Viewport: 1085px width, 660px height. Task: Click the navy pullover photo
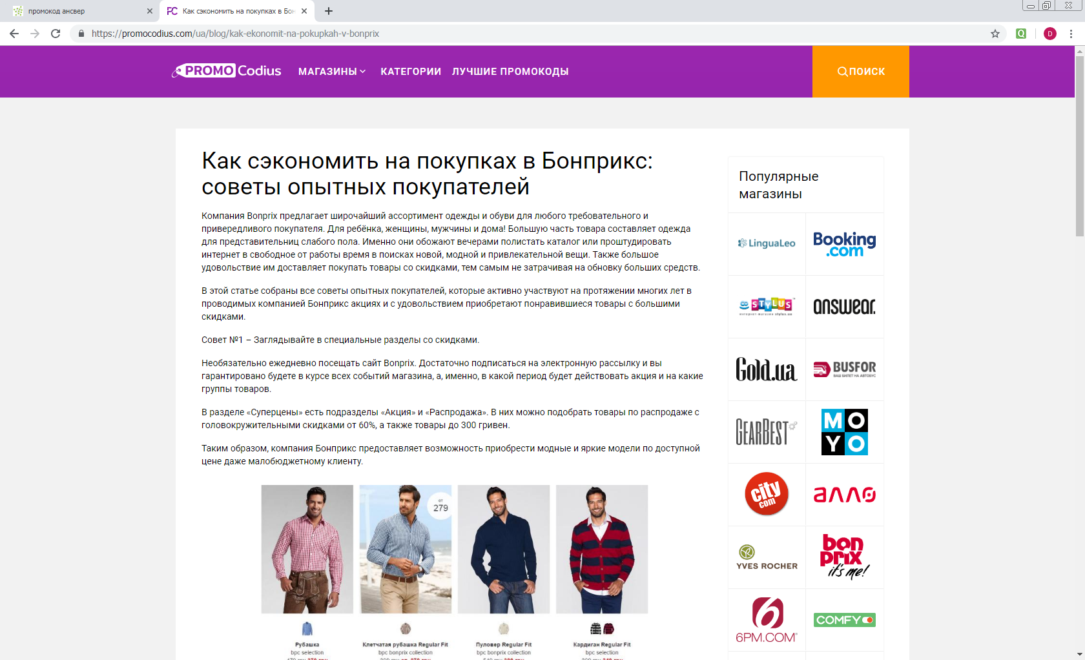click(x=504, y=549)
